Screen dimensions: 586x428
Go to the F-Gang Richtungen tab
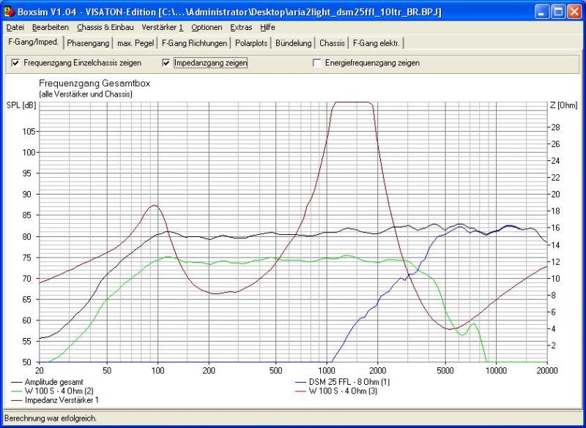click(194, 43)
